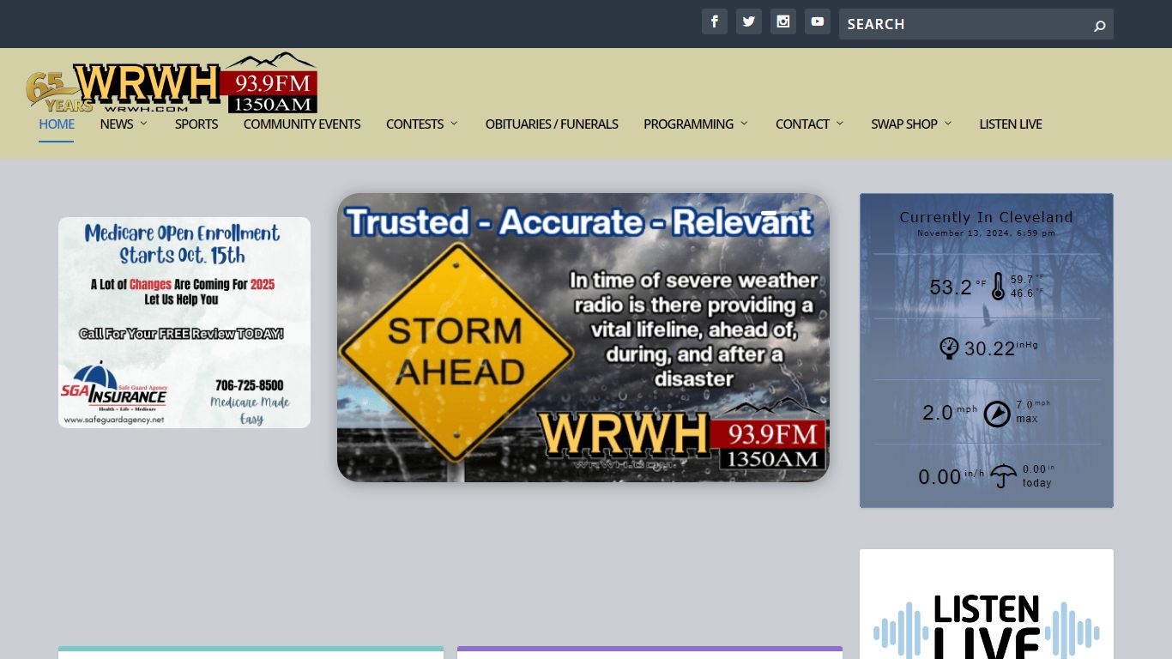1172x659 pixels.
Task: Open the WRWH Facebook page
Action: [x=715, y=21]
